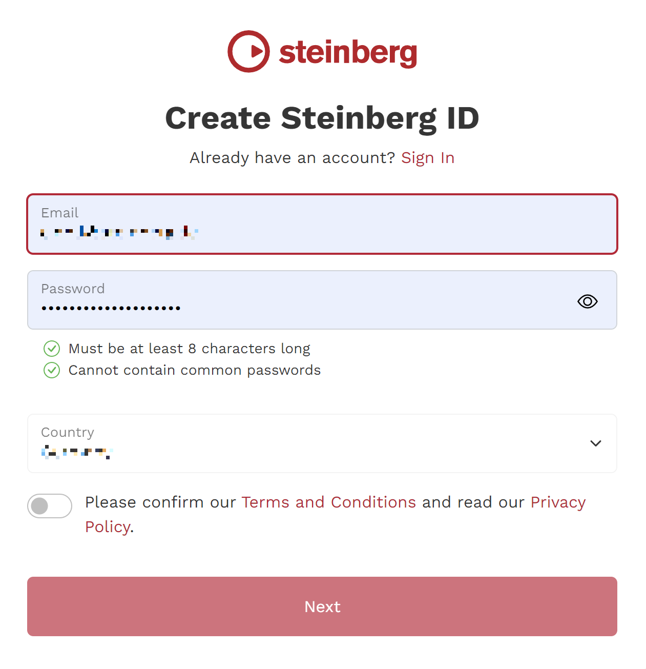The image size is (646, 669).
Task: Click the Create Steinberg ID heading
Action: (x=322, y=118)
